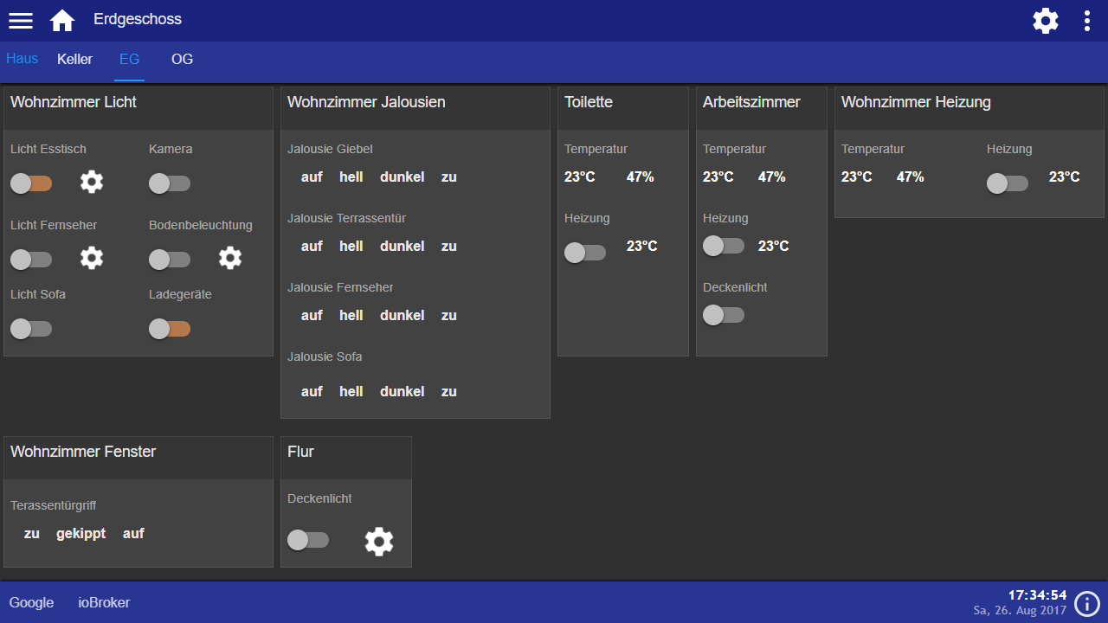This screenshot has width=1108, height=623.
Task: Toggle Arbeitszimmer Deckenlicht switch
Action: click(724, 315)
